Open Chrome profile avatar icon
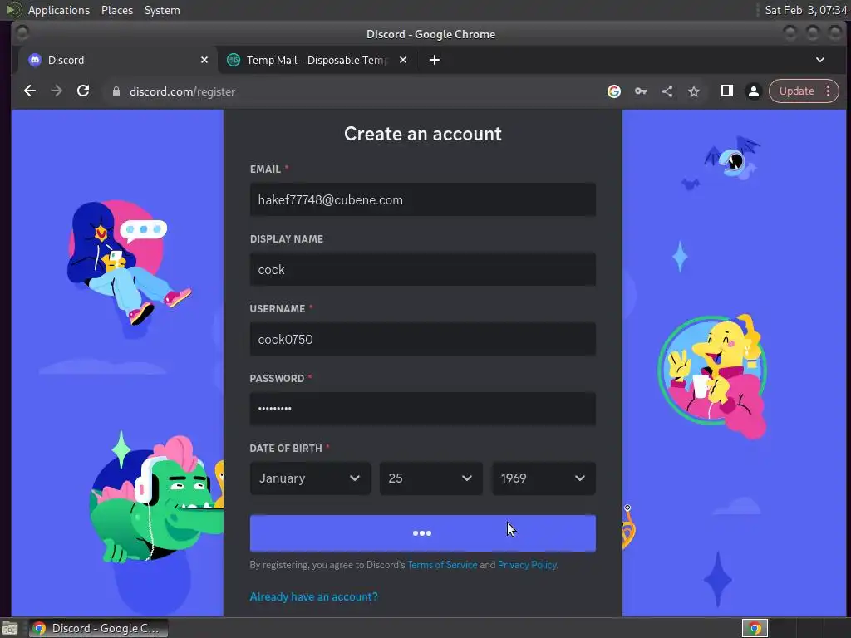Screen dimensions: 851x638 click(x=753, y=91)
